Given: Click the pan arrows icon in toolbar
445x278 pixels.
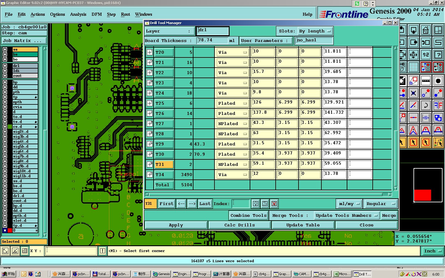Looking at the screenshot, I should [x=413, y=55].
